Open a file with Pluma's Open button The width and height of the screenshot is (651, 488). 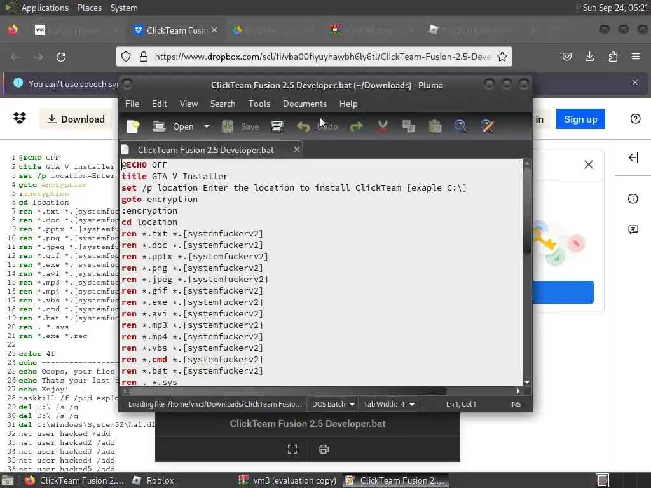(173, 126)
